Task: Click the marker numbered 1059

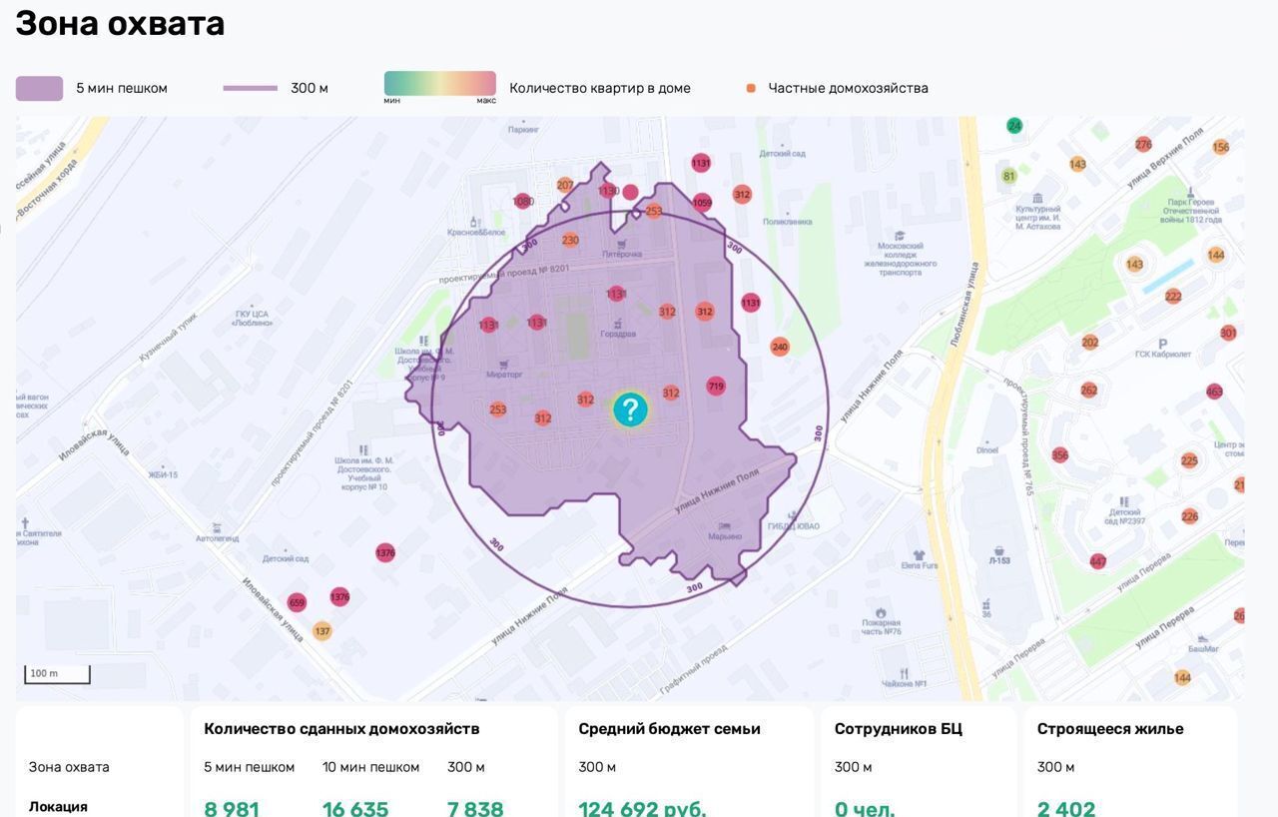Action: click(702, 203)
